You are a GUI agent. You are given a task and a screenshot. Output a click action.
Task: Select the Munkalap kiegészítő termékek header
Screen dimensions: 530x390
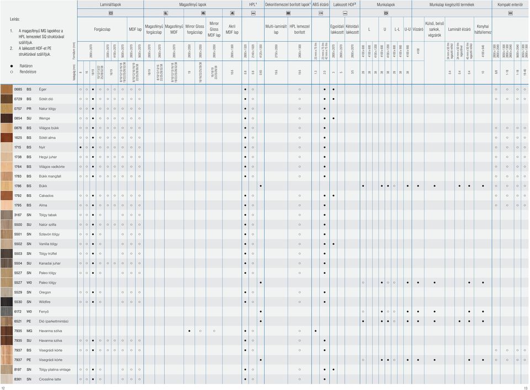click(x=452, y=5)
